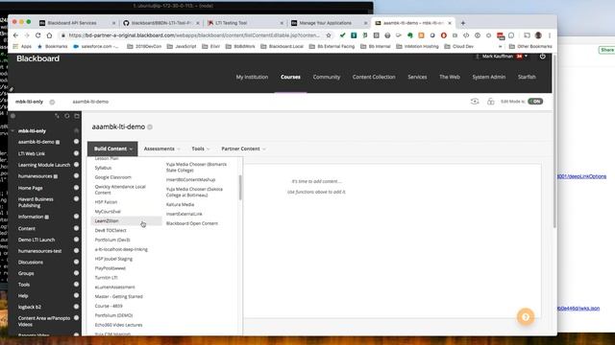Viewport: 615px width, 345px height.
Task: Enter student preview mode icon
Action: point(475,102)
